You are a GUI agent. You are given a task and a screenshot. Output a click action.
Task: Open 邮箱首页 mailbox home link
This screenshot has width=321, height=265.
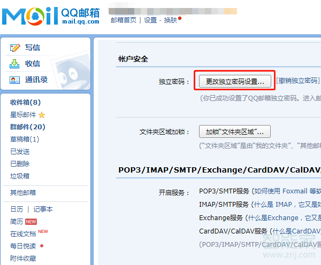124,20
